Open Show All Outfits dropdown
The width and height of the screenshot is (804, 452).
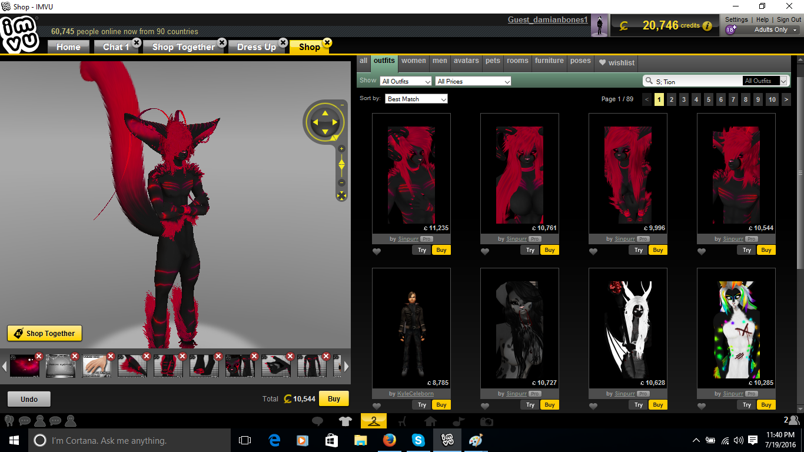click(406, 81)
